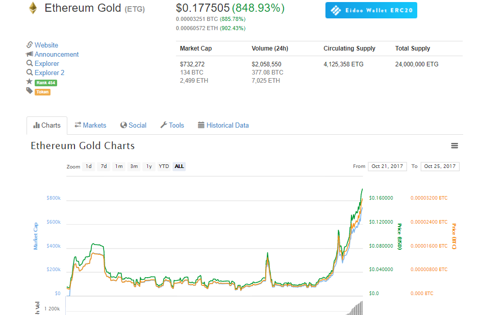Click the 0.00003251 BTC price text
The image size is (480, 315).
[197, 19]
